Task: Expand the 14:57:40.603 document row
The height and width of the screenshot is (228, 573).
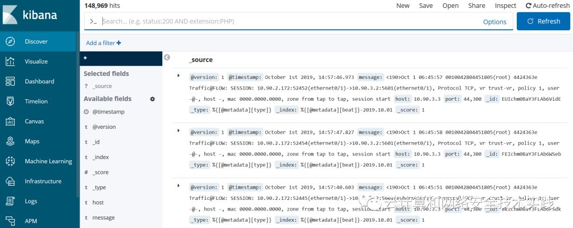Action: [178, 186]
